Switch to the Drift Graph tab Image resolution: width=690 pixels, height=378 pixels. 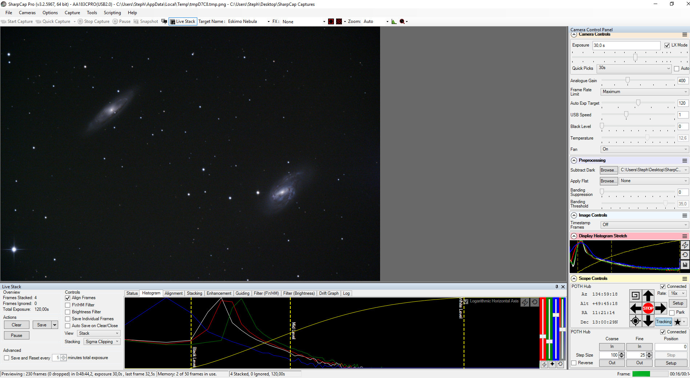click(328, 293)
